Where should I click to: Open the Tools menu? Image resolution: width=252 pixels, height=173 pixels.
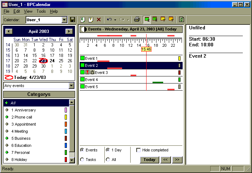pos(41,11)
